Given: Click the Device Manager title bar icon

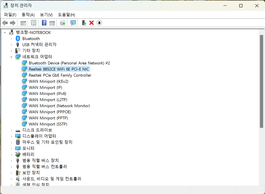Looking at the screenshot, I should (6, 5).
